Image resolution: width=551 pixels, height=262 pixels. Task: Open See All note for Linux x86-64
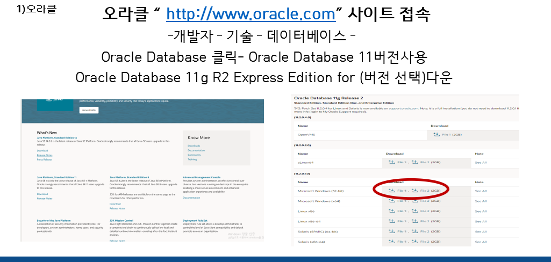point(481,221)
